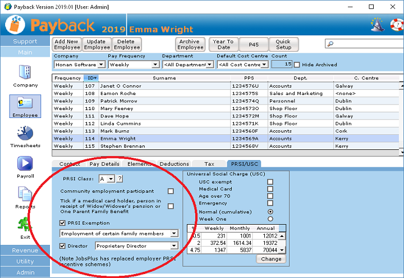Open the Company section icon
Image resolution: width=404 pixels, height=278 pixels.
pos(25,72)
